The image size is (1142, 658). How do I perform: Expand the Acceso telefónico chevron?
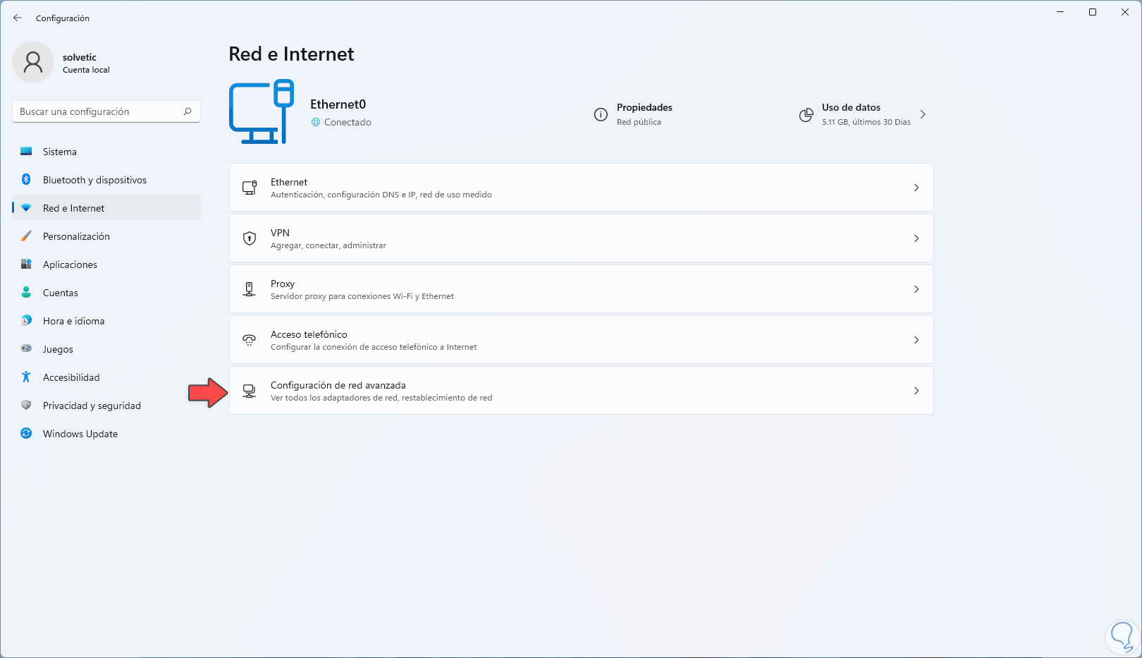(x=916, y=340)
